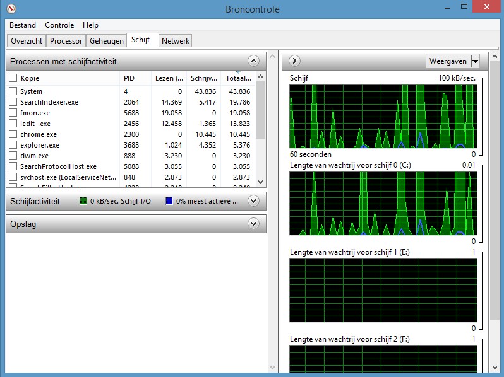Screen dimensions: 504x377
Task: Click the graphs pane scroll-down arrow
Action: coord(495,368)
